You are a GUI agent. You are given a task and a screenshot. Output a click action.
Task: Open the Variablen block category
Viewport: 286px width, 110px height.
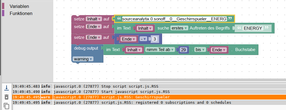19,6
